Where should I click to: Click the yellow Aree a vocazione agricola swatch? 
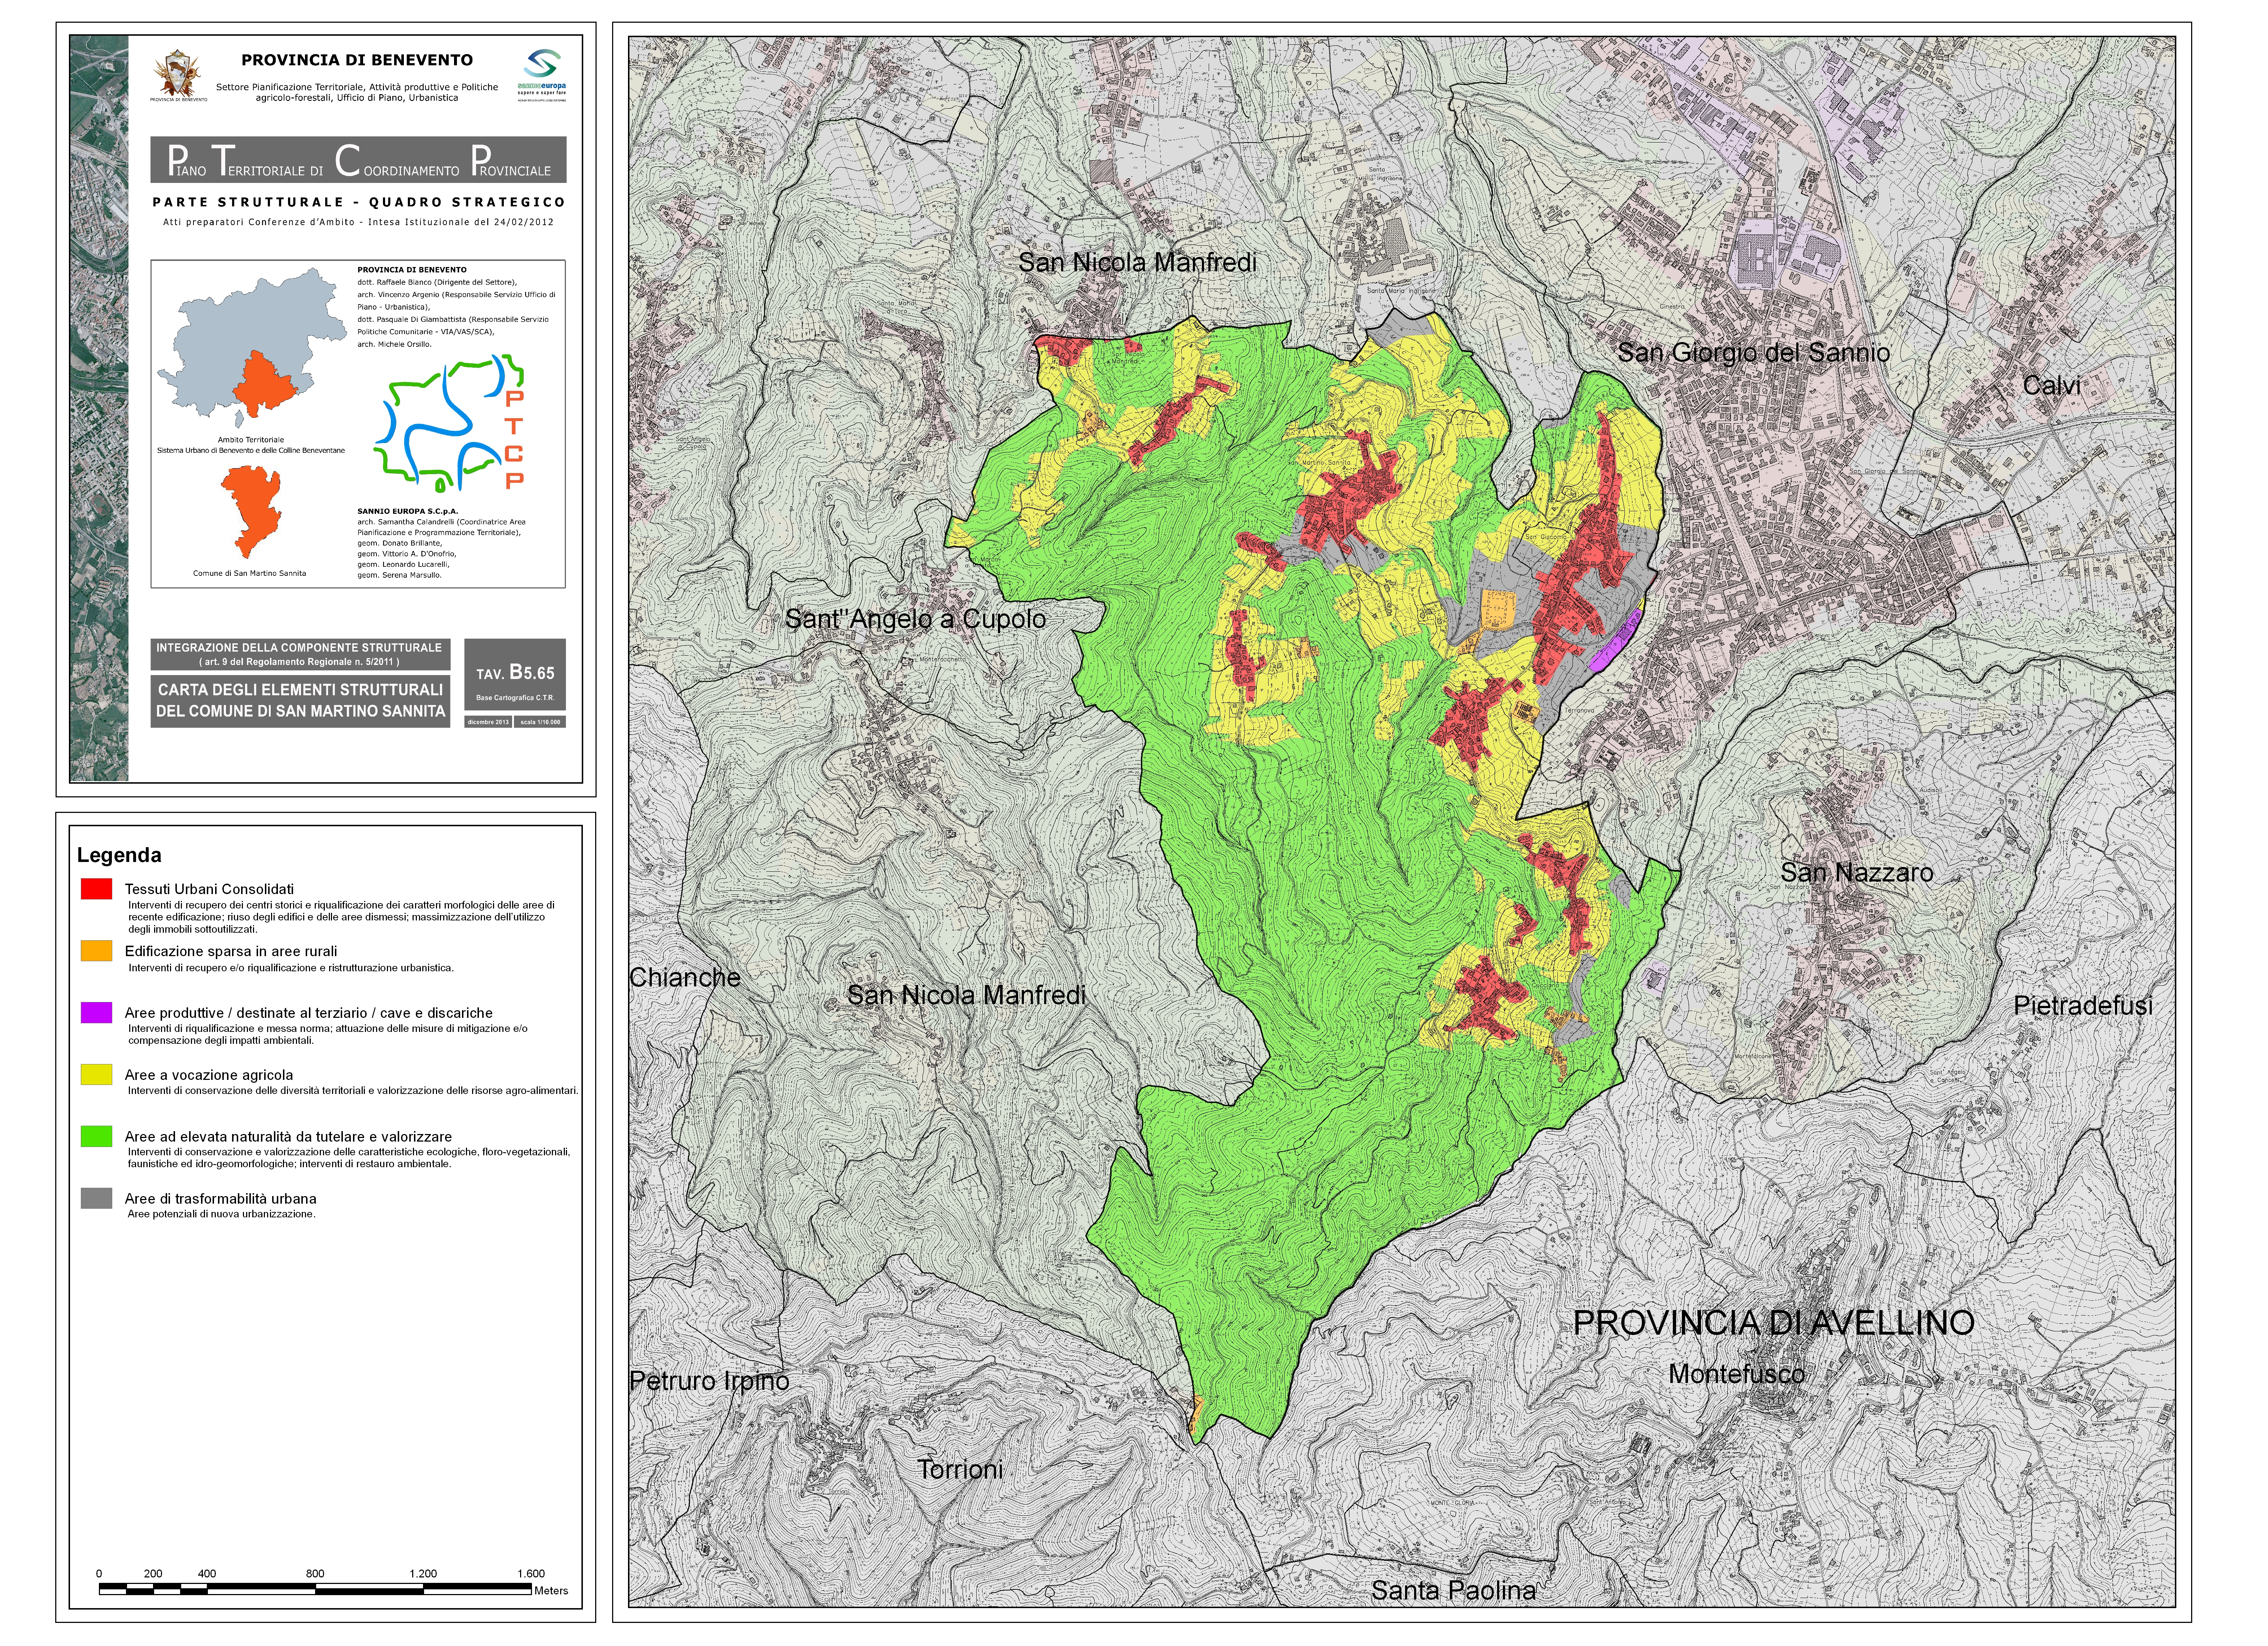point(96,1074)
